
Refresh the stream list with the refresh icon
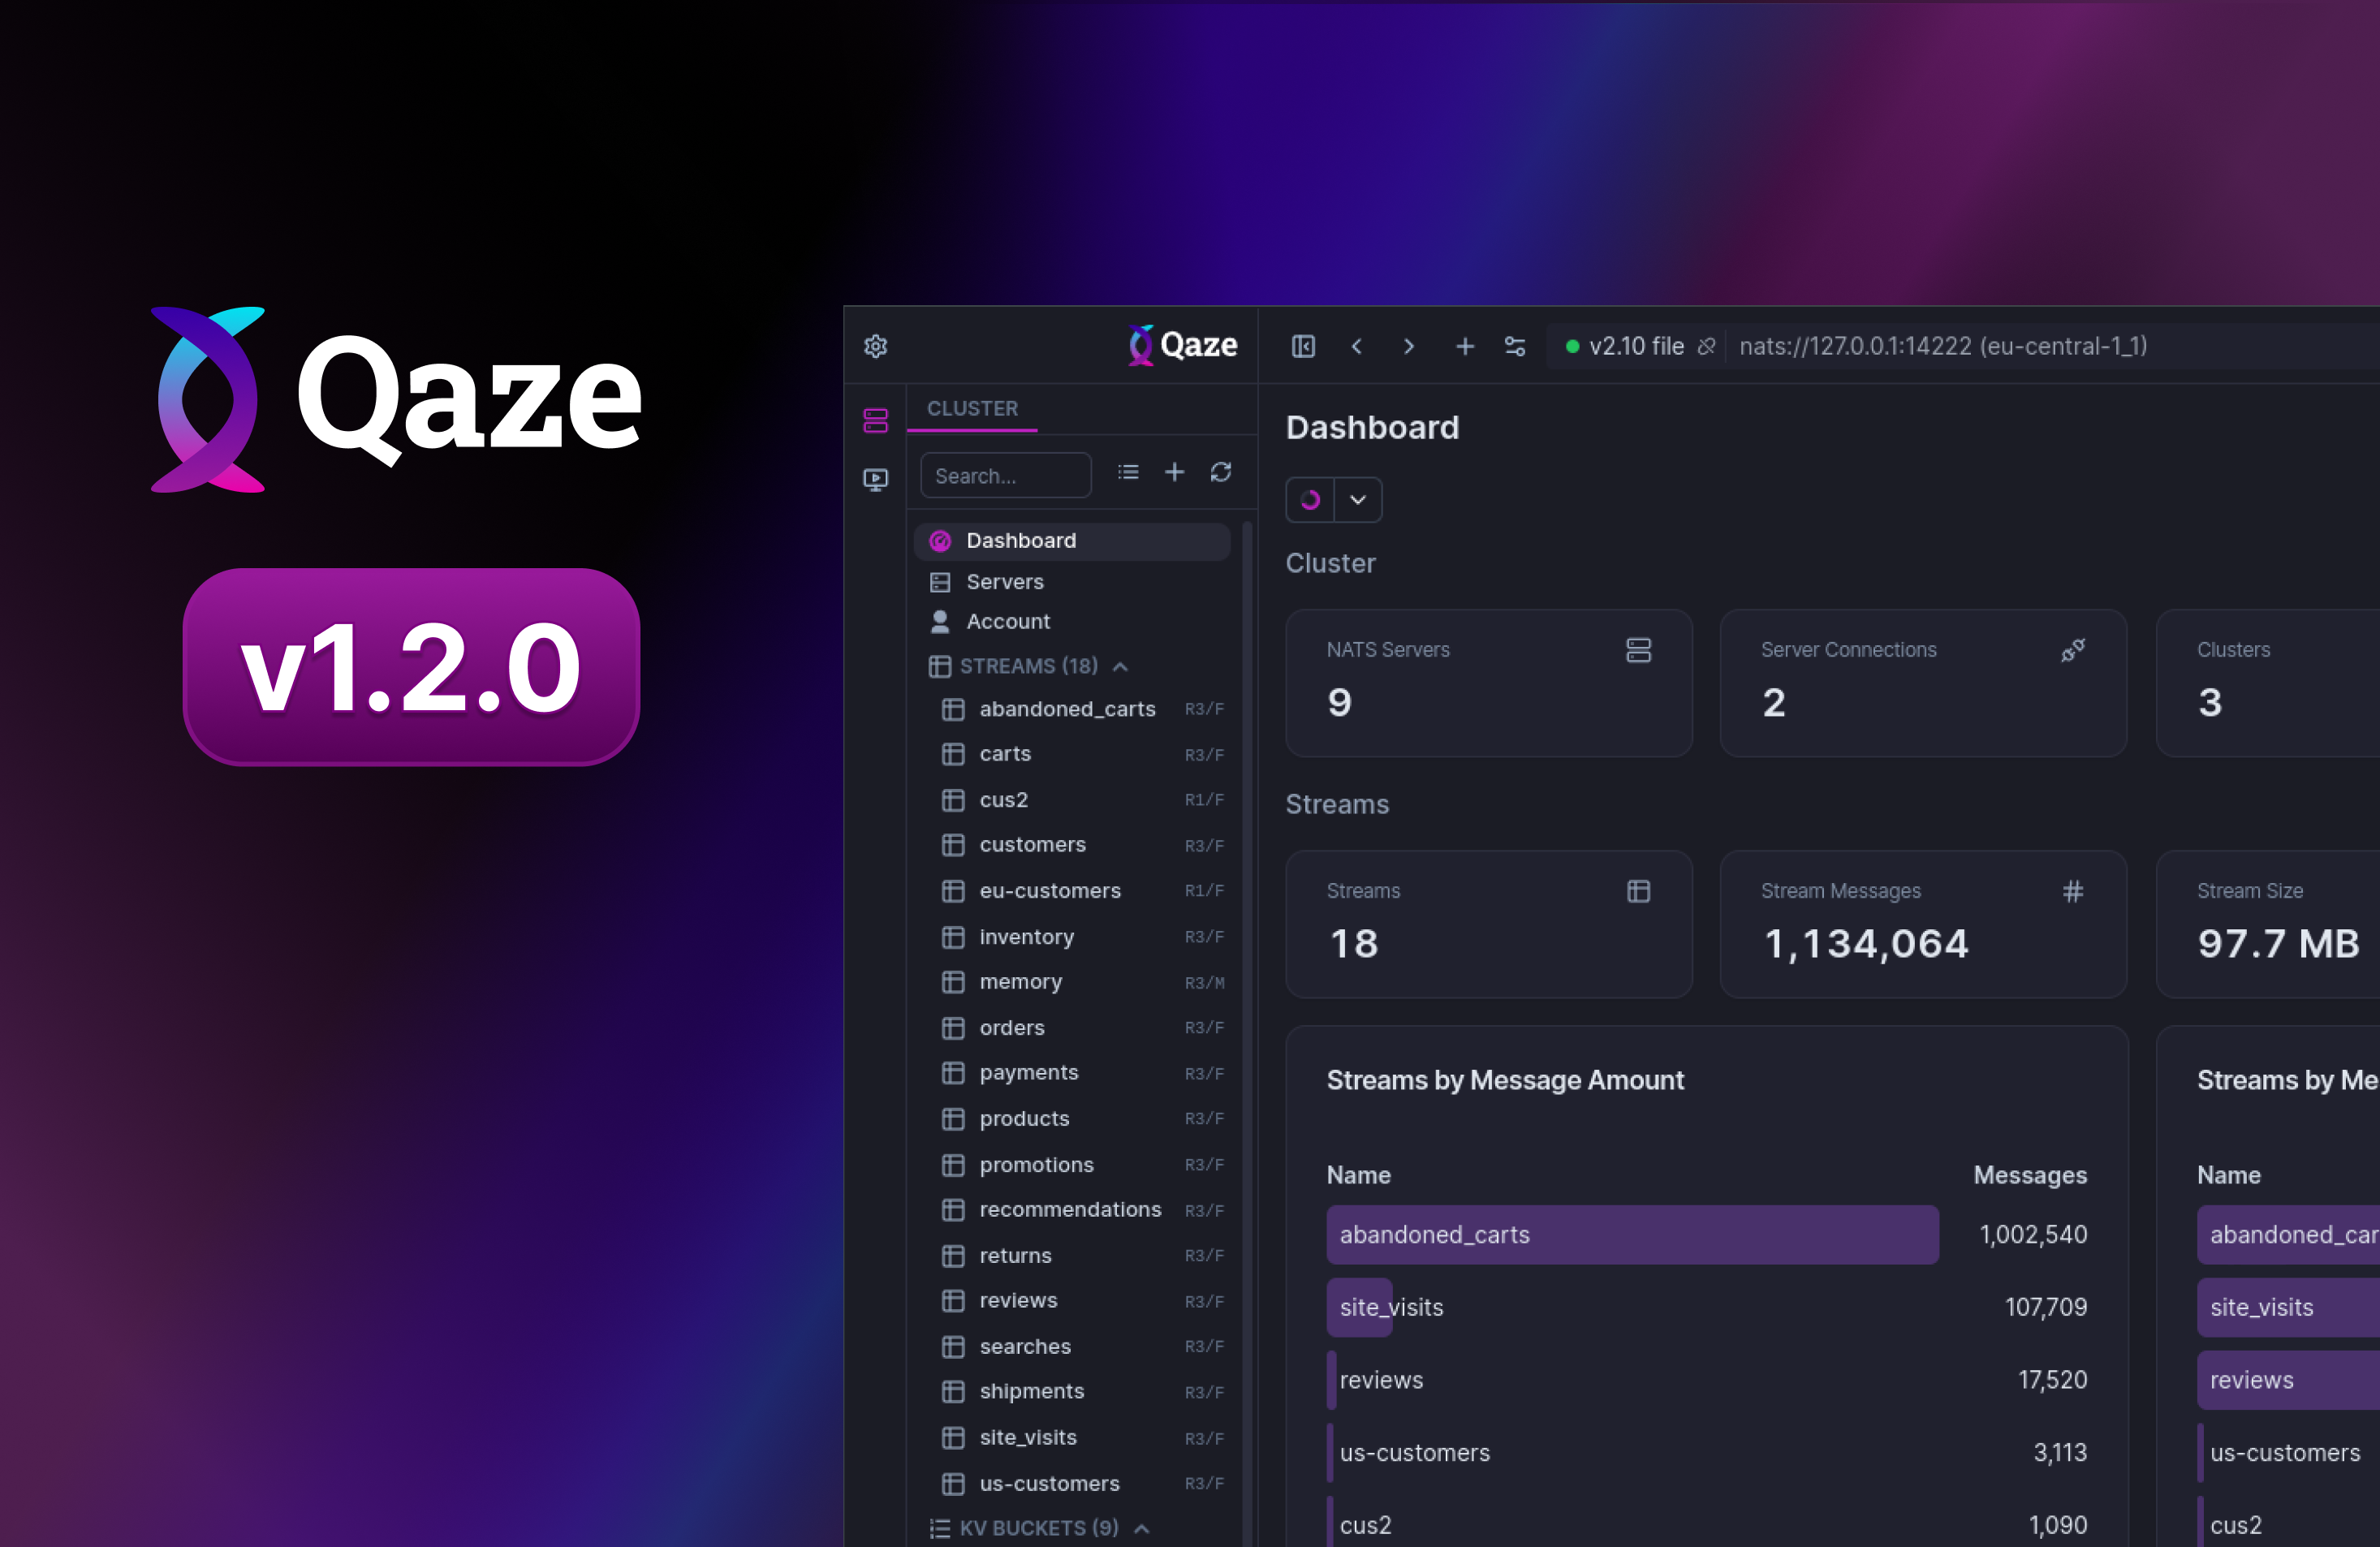(x=1222, y=472)
